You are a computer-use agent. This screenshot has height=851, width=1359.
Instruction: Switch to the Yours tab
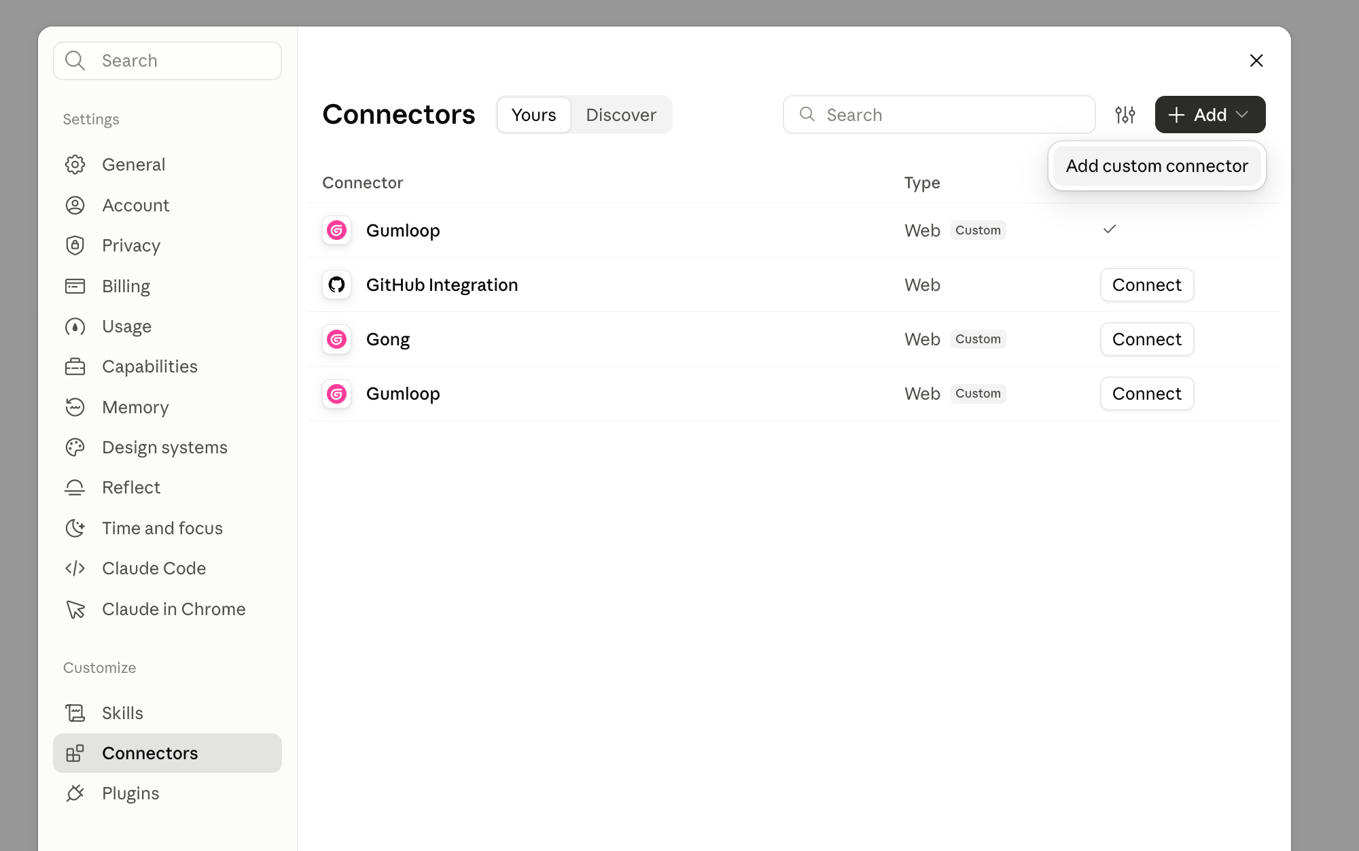click(533, 115)
